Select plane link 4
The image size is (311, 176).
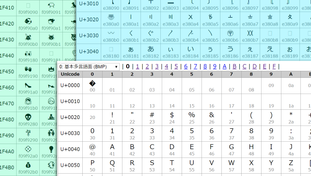pyautogui.click(x=166, y=67)
